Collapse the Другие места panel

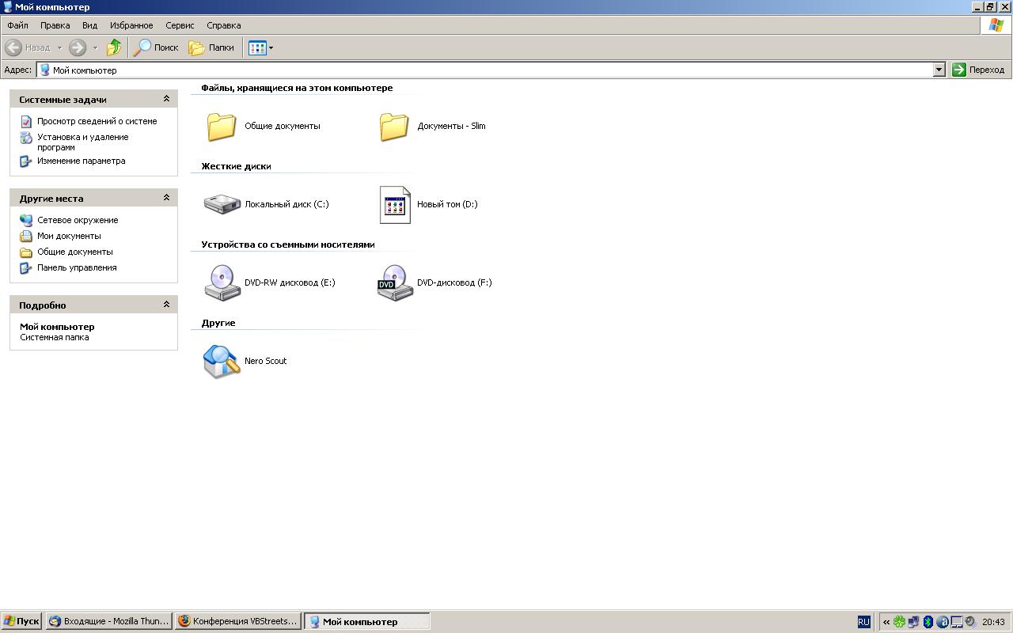166,198
